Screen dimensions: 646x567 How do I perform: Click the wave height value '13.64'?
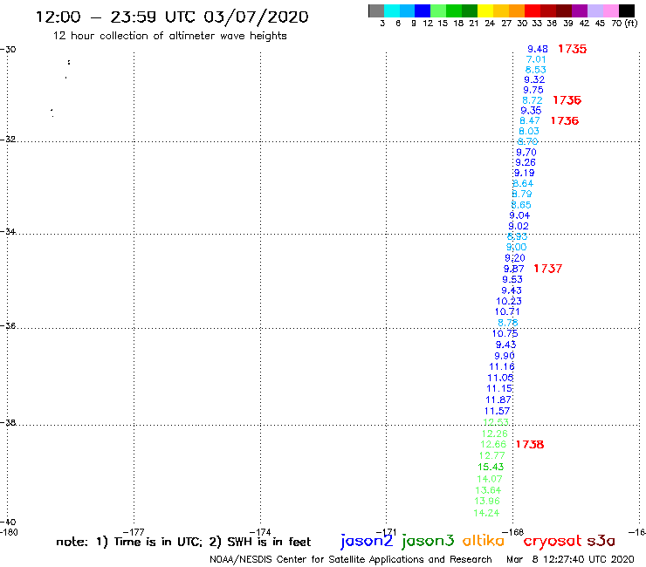click(x=488, y=490)
